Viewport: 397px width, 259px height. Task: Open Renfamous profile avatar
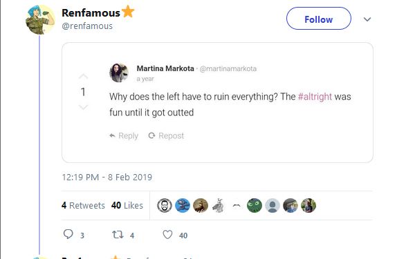40,20
